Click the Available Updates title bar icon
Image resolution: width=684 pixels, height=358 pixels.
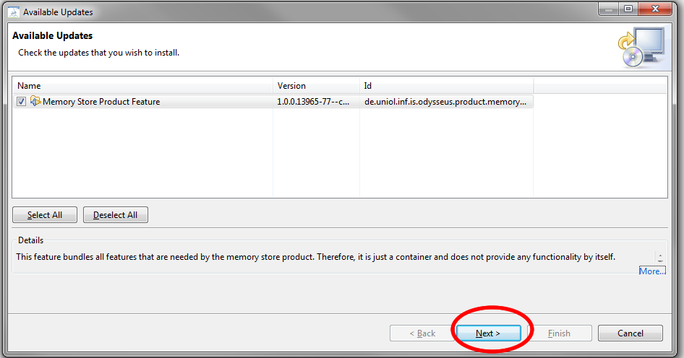[x=12, y=12]
